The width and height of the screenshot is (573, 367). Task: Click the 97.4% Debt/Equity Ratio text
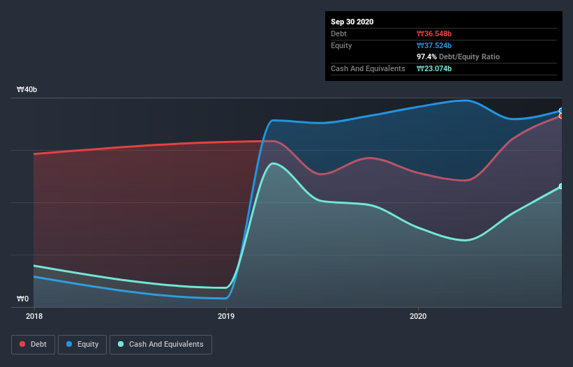point(459,57)
